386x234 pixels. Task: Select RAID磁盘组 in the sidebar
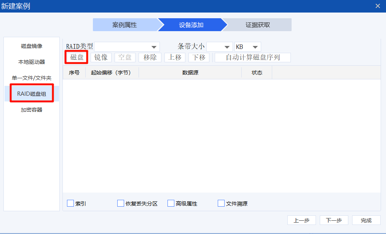[32, 93]
